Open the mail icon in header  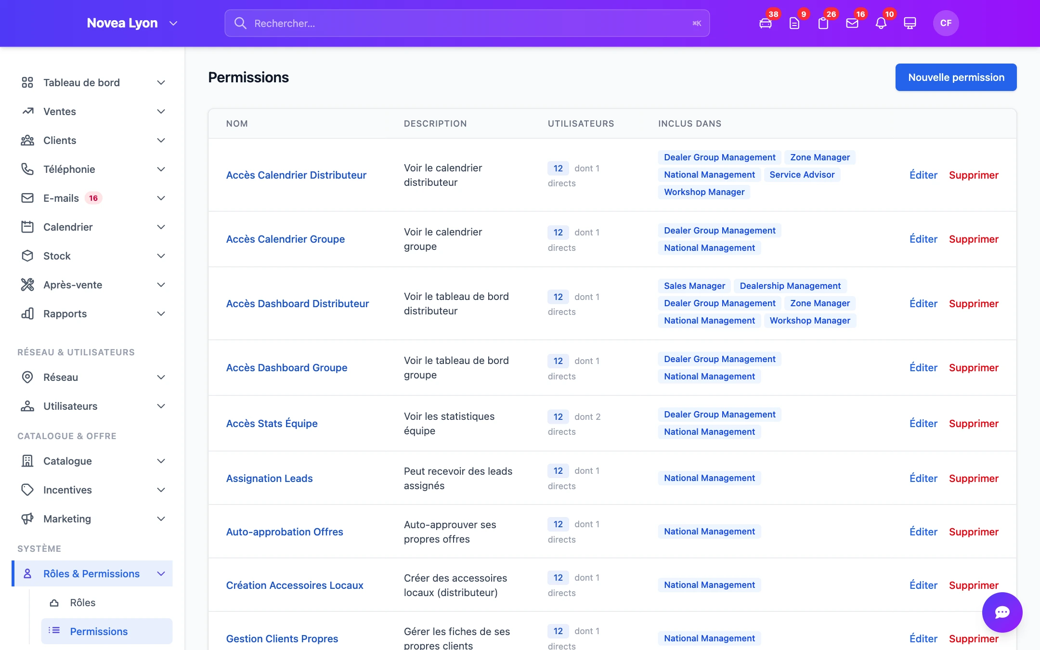(x=852, y=23)
